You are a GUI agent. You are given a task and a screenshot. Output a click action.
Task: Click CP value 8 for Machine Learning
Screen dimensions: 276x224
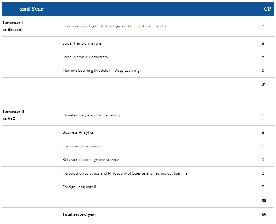(x=263, y=71)
